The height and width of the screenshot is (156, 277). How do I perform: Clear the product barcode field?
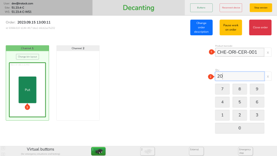[268, 53]
